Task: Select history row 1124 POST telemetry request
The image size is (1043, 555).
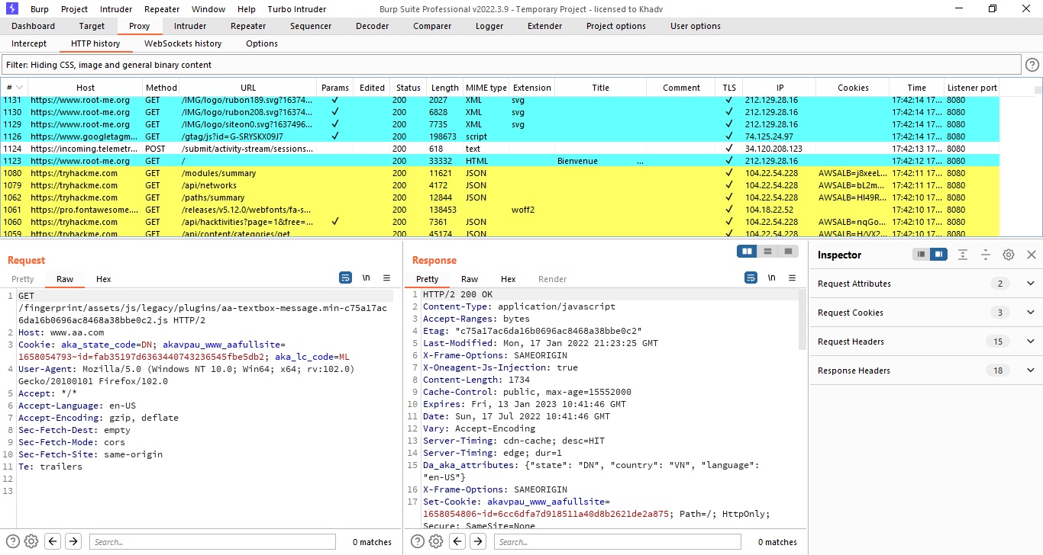Action: click(501, 149)
